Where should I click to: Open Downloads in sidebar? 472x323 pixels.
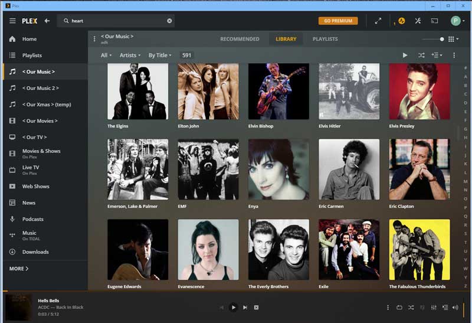[45, 252]
